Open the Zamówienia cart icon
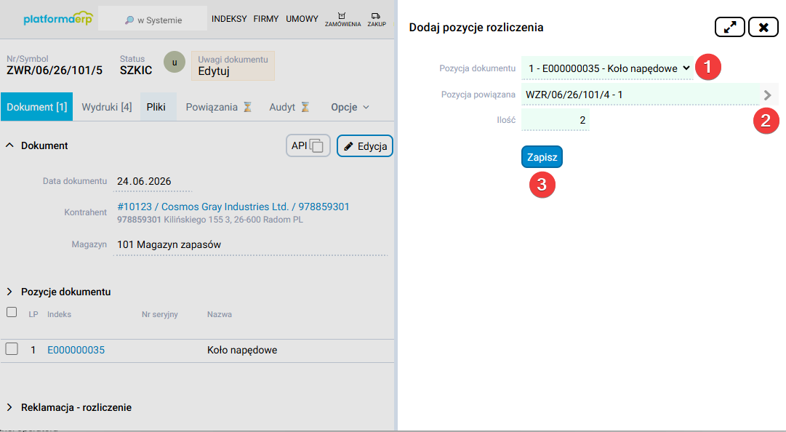This screenshot has width=786, height=432. click(x=342, y=19)
